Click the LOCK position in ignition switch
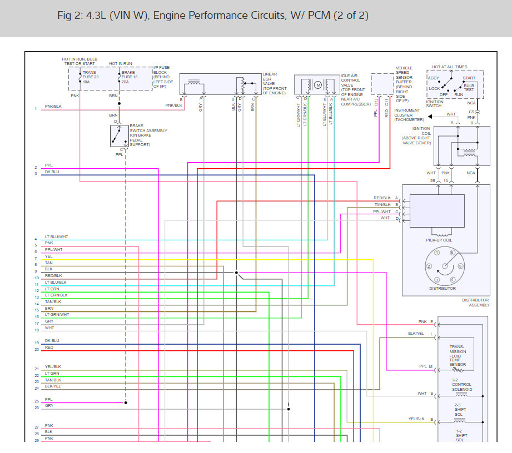 (434, 88)
